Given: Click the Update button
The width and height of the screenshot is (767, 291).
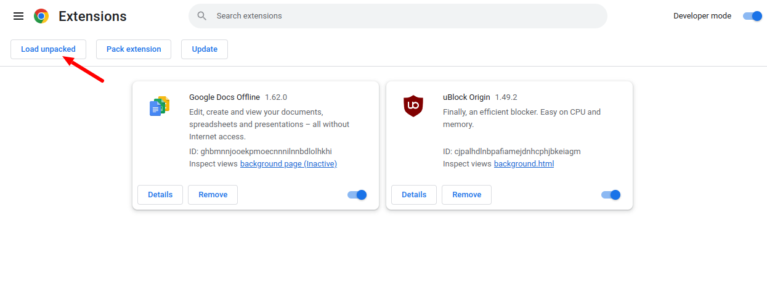Looking at the screenshot, I should 205,49.
